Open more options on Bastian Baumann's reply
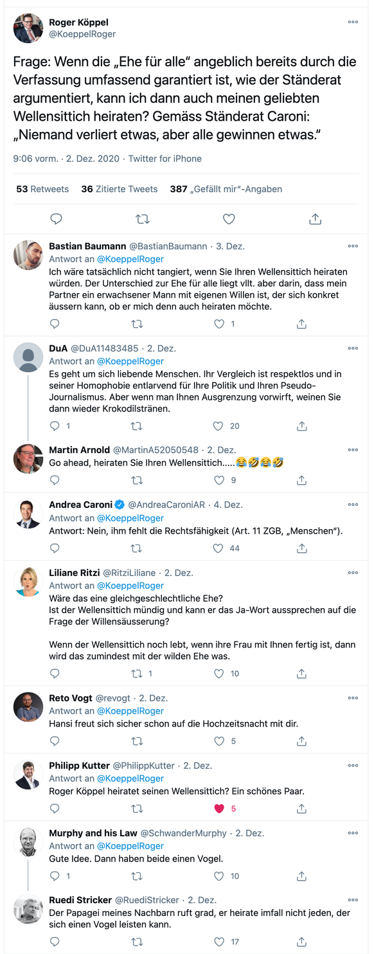 tap(353, 246)
